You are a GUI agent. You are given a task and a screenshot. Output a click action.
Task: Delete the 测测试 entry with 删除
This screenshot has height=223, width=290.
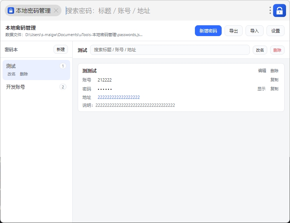point(274,71)
